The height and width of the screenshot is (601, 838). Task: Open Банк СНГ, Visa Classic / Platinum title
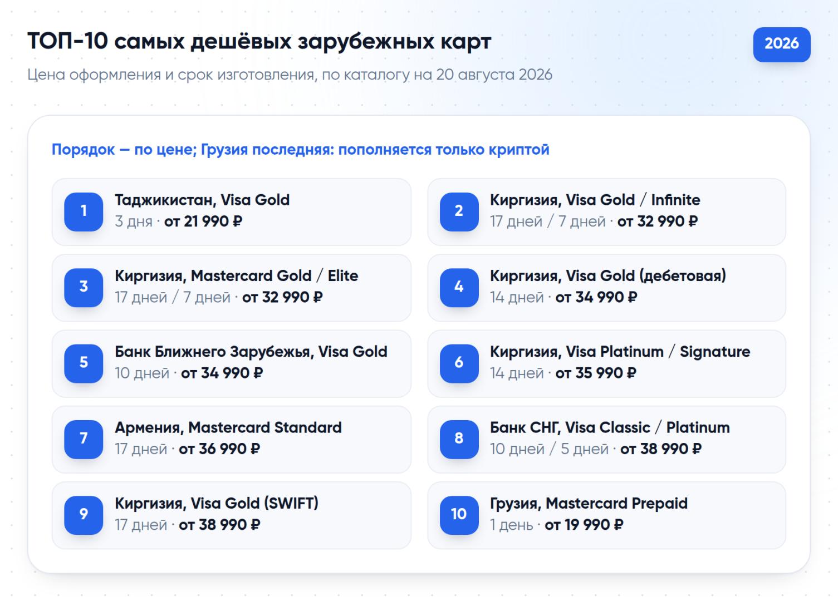(610, 428)
